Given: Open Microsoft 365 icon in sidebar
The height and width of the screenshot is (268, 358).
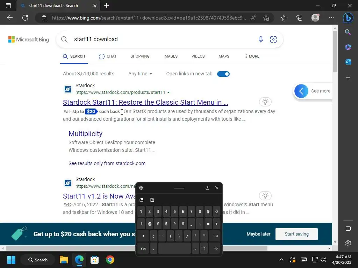Looking at the screenshot, I should click(x=348, y=47).
